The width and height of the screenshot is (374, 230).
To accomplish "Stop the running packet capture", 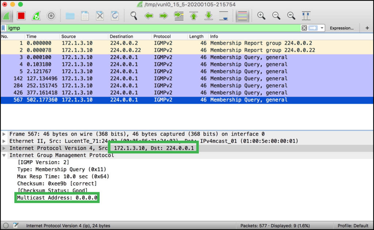I will 20,16.
